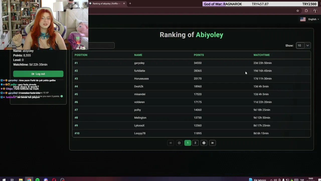Jump to the first ranking page
This screenshot has width=321, height=181.
point(171,143)
